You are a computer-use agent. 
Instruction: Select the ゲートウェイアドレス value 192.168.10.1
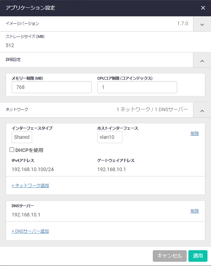(111, 169)
